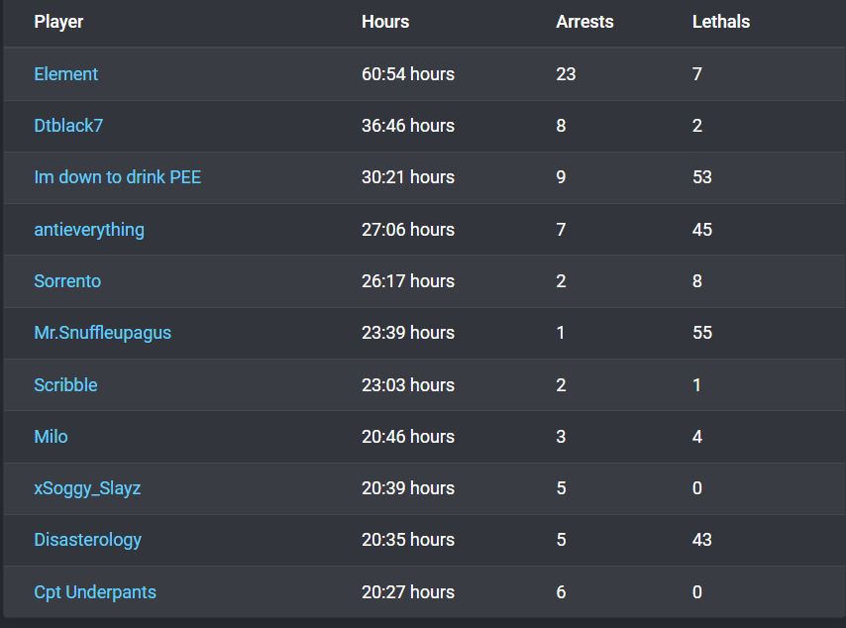
Task: Select Disasterology's 43 lethals value
Action: [x=702, y=540]
